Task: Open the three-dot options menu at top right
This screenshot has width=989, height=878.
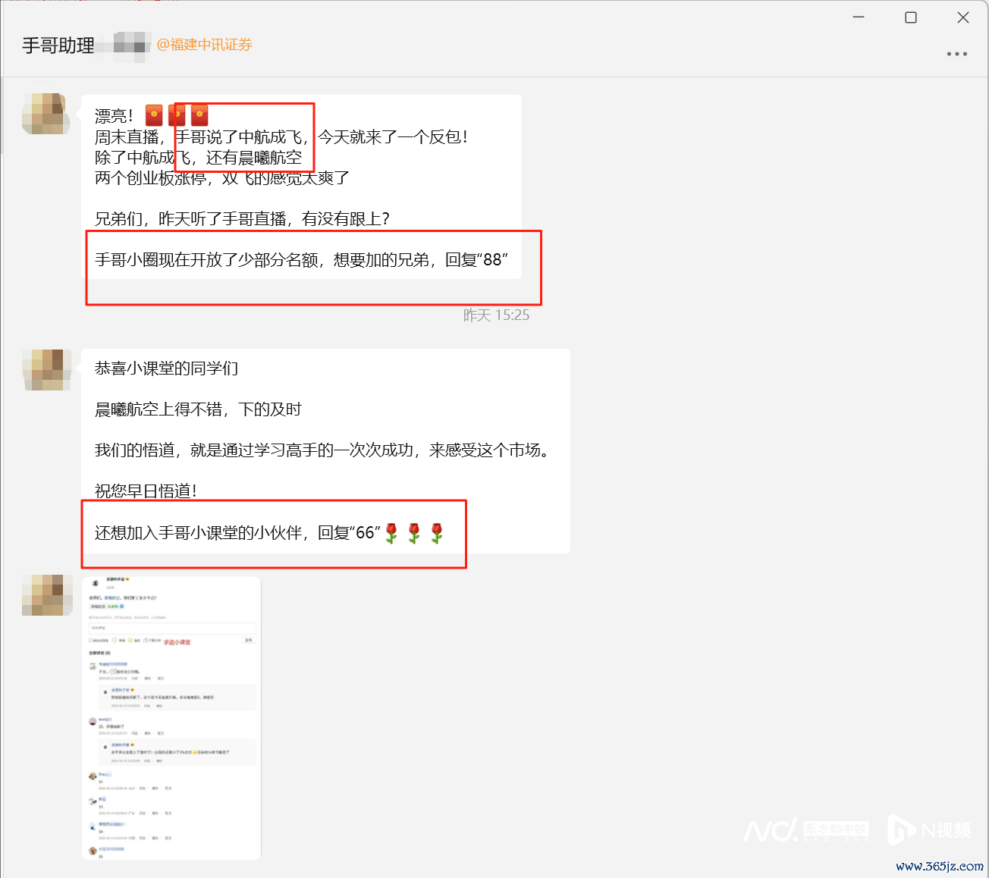Action: pos(956,53)
